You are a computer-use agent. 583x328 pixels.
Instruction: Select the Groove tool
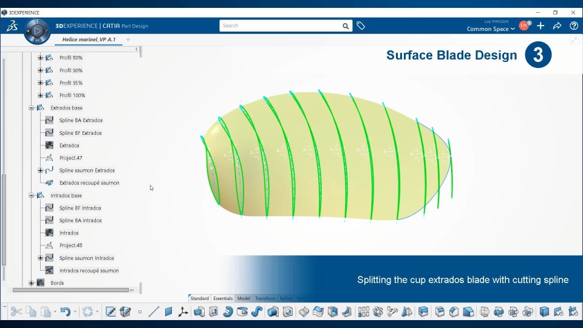[242, 312]
